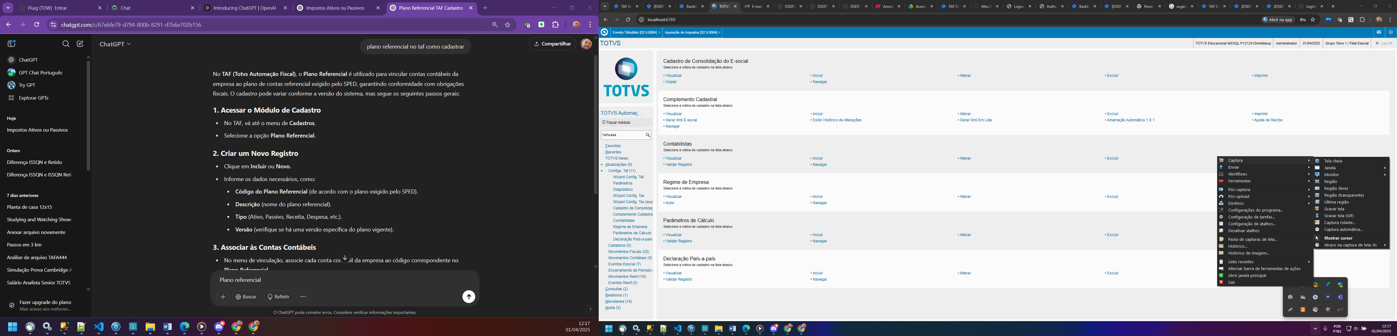Click the plus attach icon in composer

223,296
